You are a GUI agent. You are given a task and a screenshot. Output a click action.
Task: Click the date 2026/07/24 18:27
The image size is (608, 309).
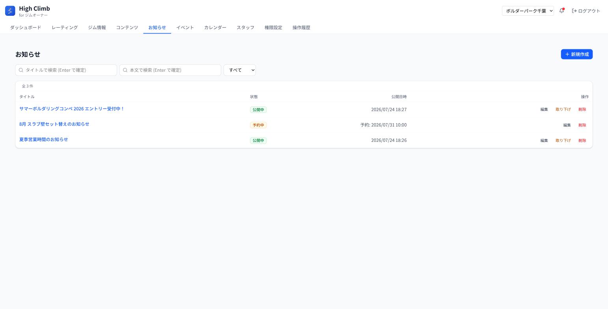389,110
